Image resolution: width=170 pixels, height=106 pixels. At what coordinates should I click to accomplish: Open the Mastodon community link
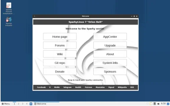(x=100, y=87)
